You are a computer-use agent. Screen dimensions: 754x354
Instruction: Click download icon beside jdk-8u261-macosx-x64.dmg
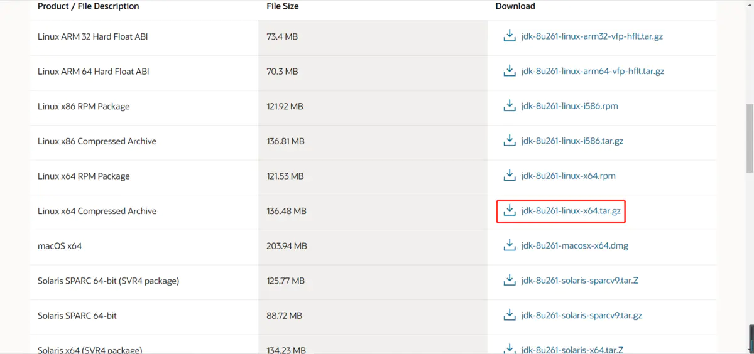(510, 245)
